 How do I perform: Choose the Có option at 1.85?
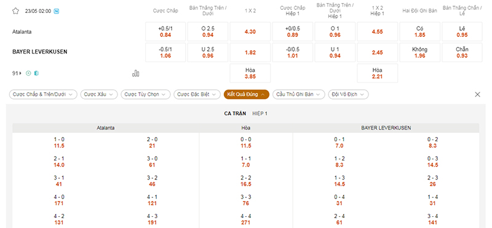pos(420,31)
